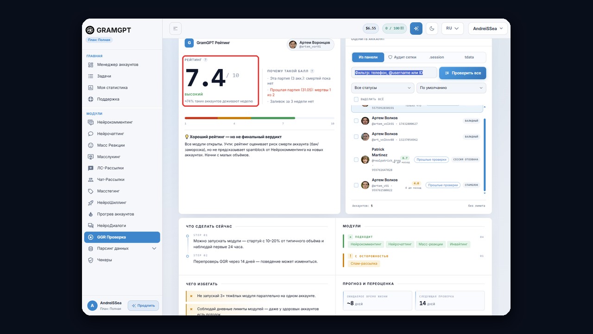Open Прошлые проверки for Patrick Martinez
Screen dimensions: 593x334
coord(431,160)
